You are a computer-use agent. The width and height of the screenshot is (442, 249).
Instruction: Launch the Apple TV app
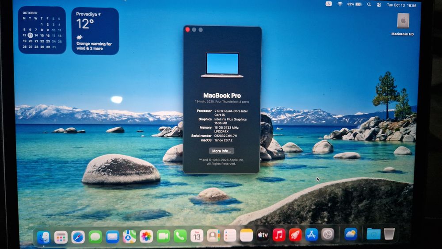click(263, 235)
